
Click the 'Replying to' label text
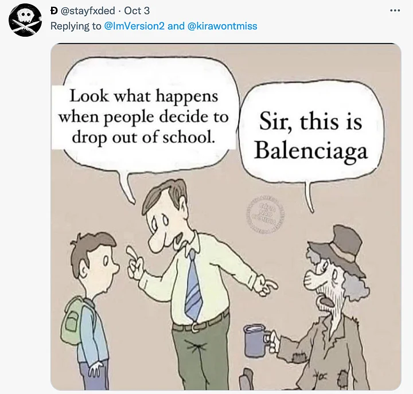tap(76, 26)
